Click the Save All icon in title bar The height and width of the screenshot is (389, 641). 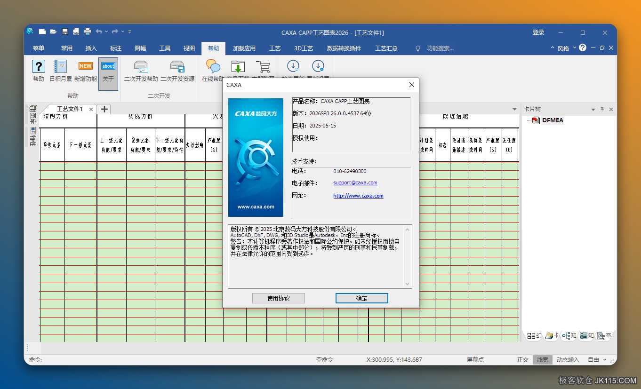click(76, 32)
